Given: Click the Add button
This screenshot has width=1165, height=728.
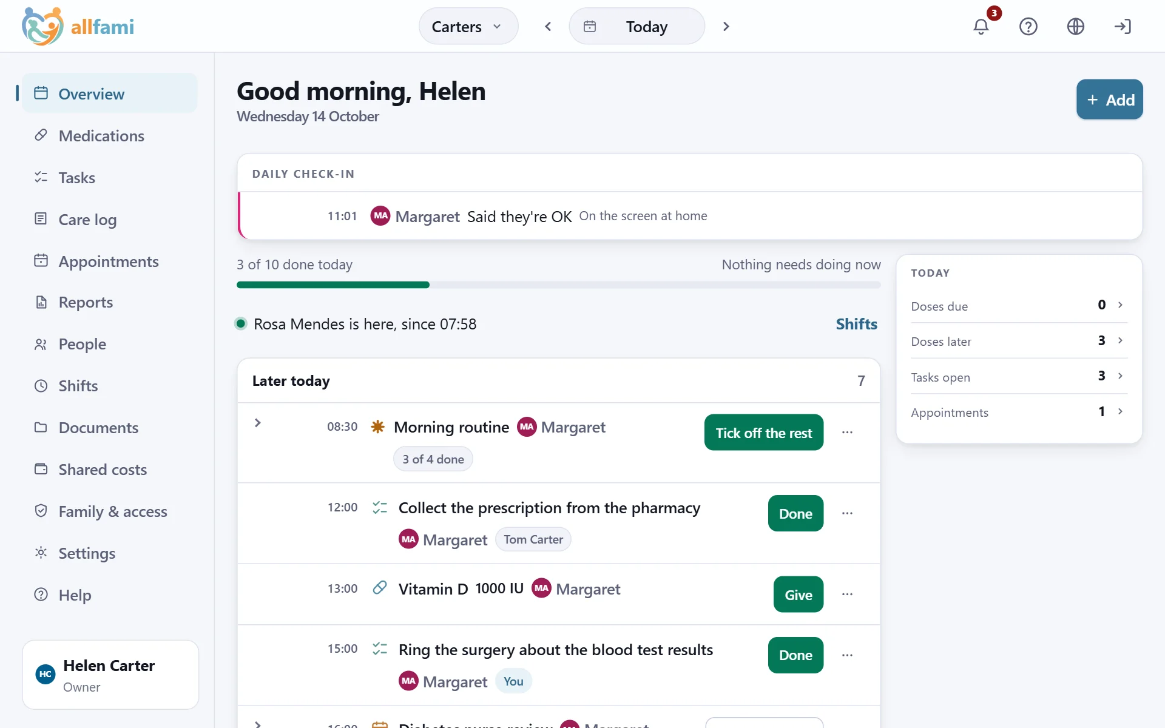Looking at the screenshot, I should click(1109, 99).
